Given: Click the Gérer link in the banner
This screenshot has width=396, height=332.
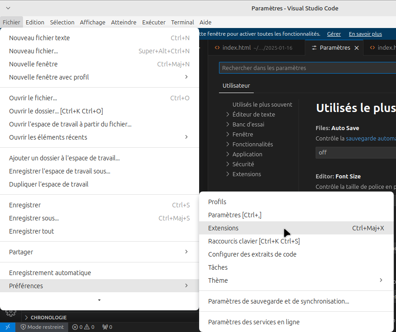Looking at the screenshot, I should pyautogui.click(x=334, y=34).
